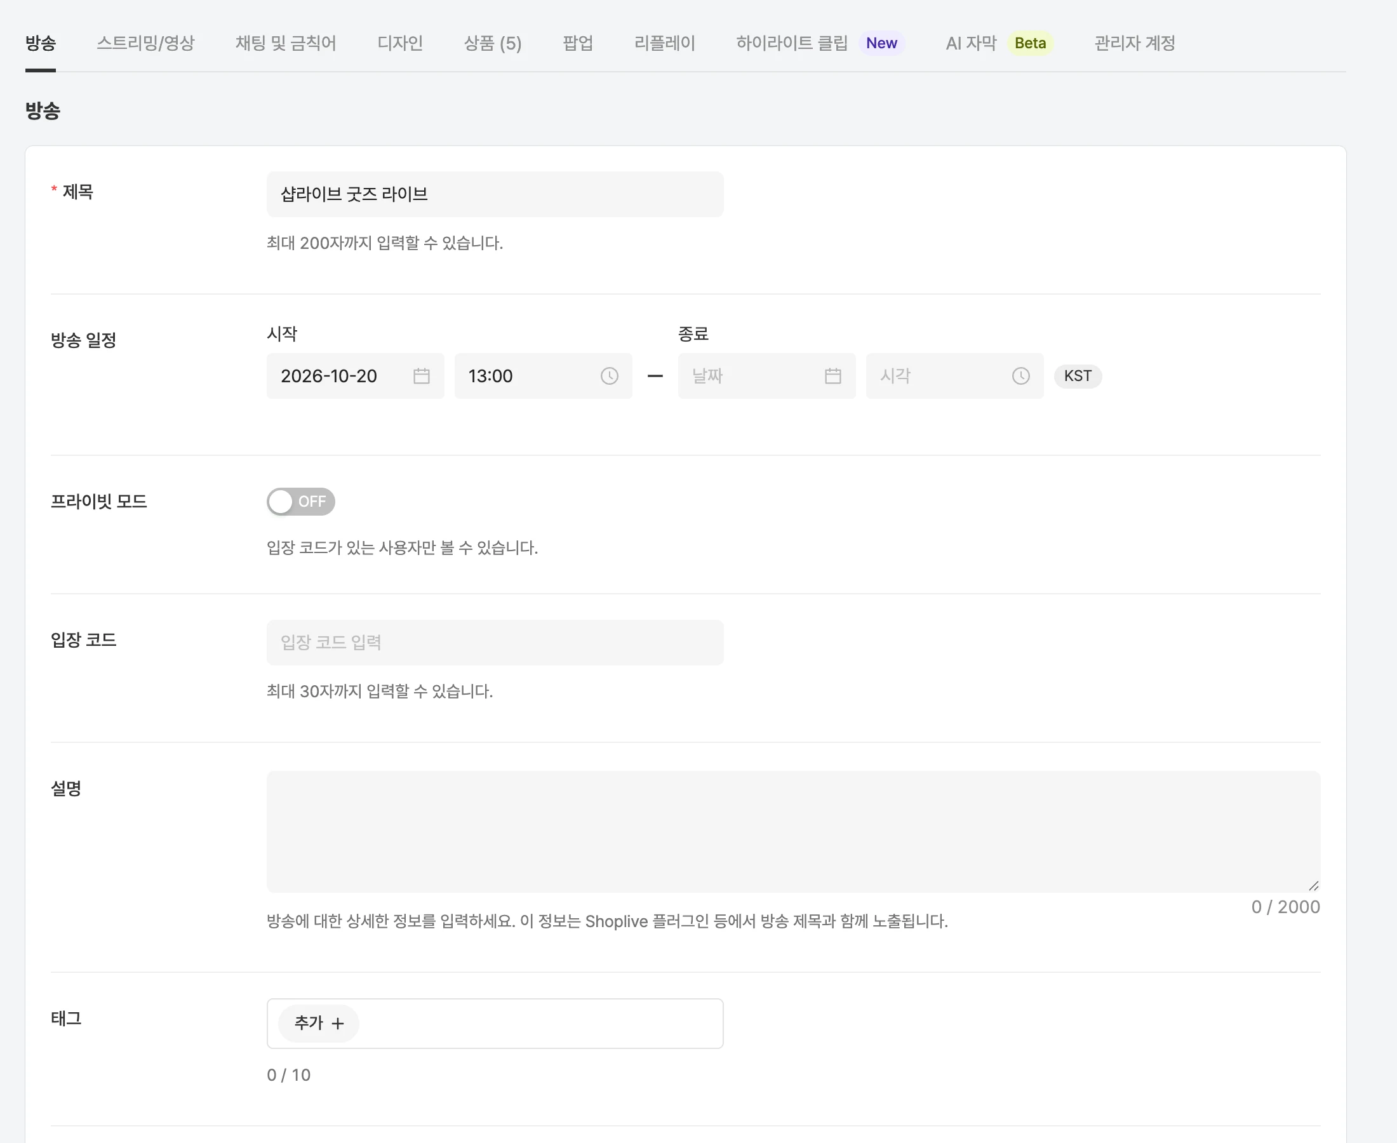Click the end time 시각 field
The image size is (1397, 1143).
tap(954, 376)
